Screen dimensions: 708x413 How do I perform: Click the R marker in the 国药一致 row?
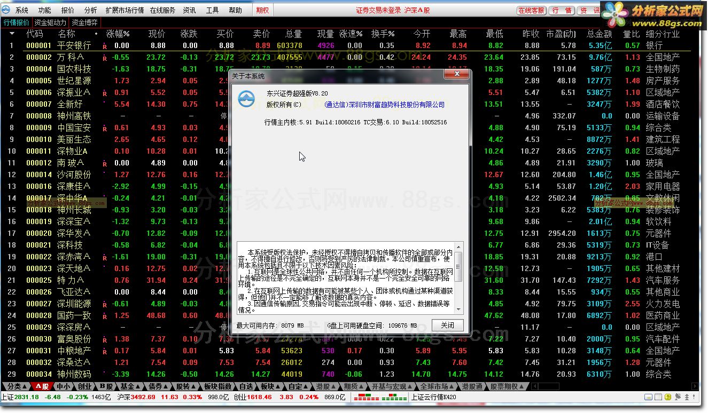pos(105,316)
